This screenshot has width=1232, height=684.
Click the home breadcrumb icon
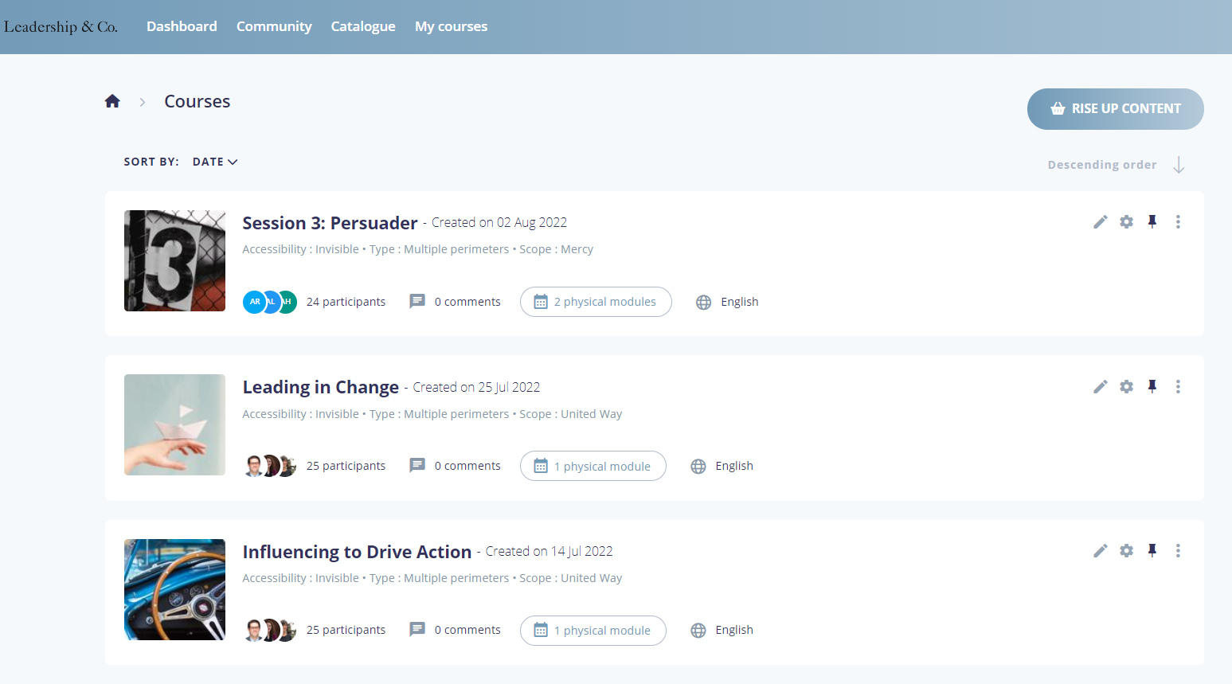tap(112, 101)
